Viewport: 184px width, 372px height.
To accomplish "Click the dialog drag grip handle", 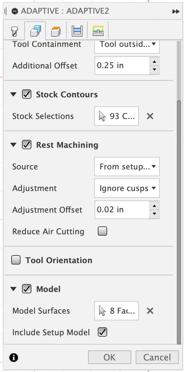I will click(x=5, y=11).
